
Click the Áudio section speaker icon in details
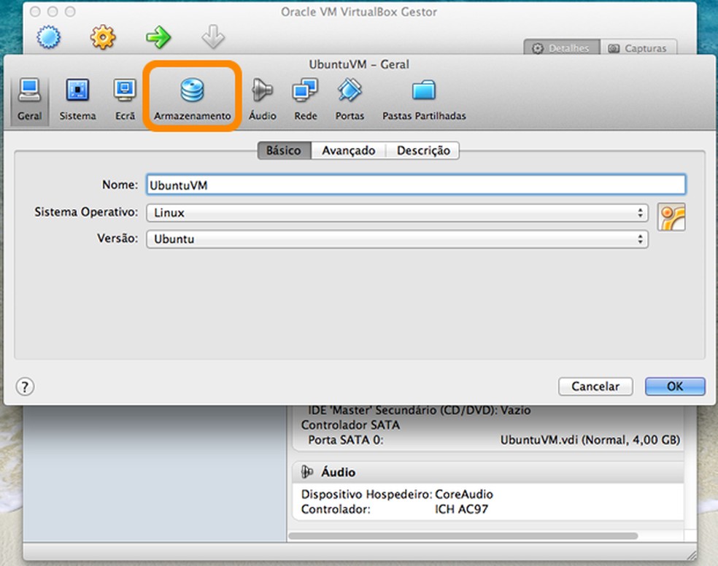(x=307, y=472)
